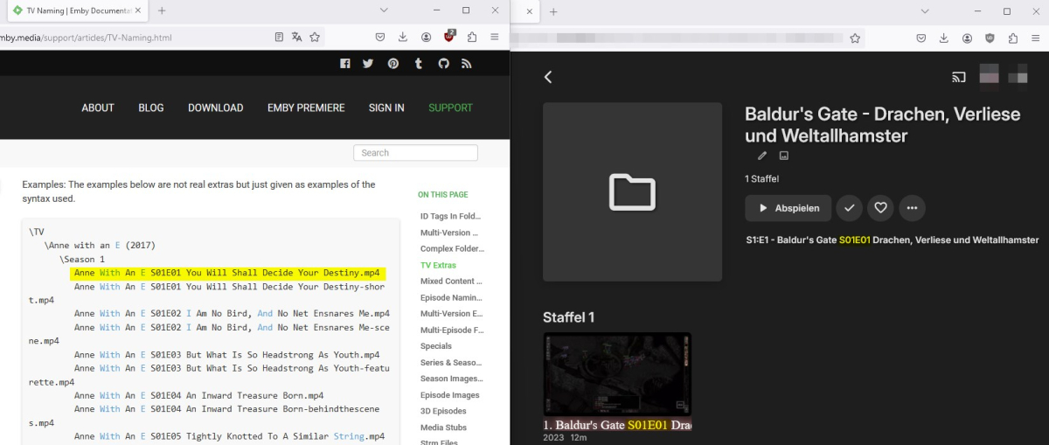The height and width of the screenshot is (445, 1049).
Task: Open right browser hamburger menu
Action: pyautogui.click(x=1035, y=38)
